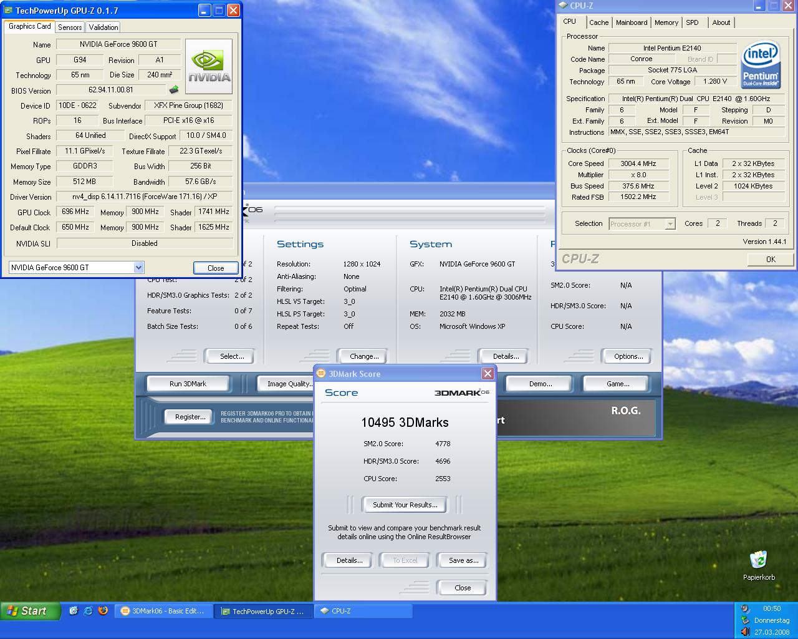Click the taskbar clock showing 00:50
798x639 pixels.
pos(772,608)
